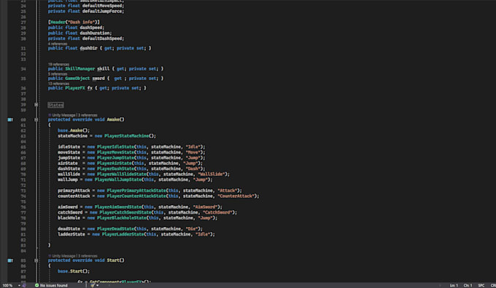Open the code cleanup broom icon
The width and height of the screenshot is (496, 288).
tap(93, 285)
